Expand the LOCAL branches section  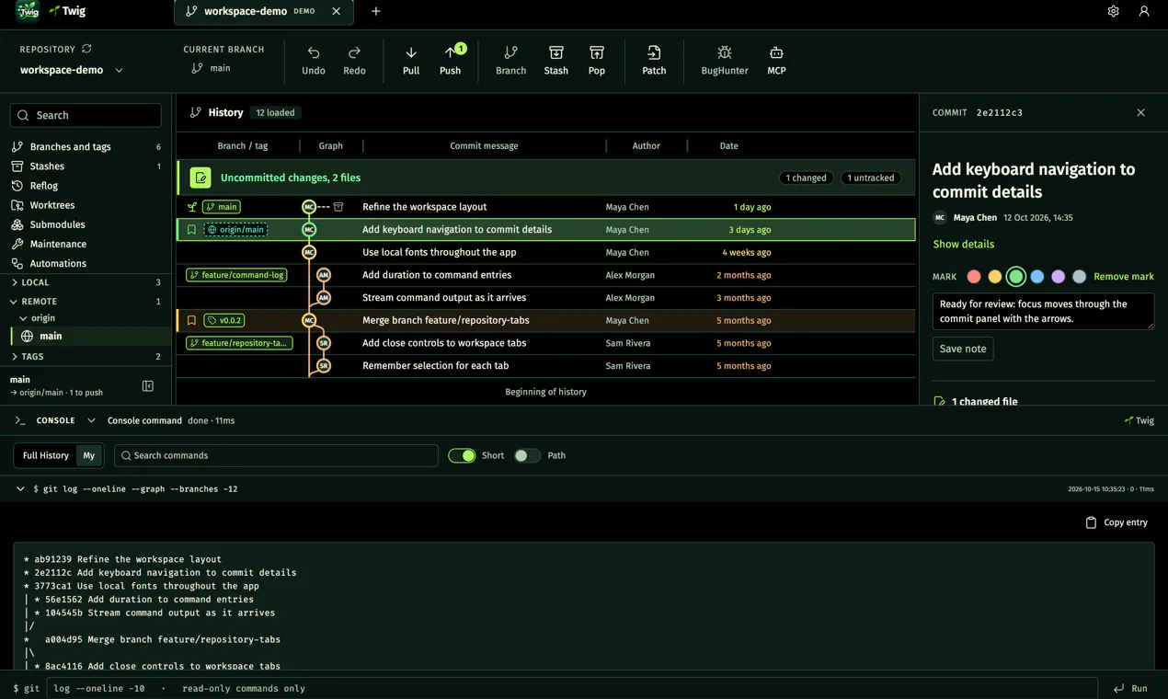(x=86, y=282)
